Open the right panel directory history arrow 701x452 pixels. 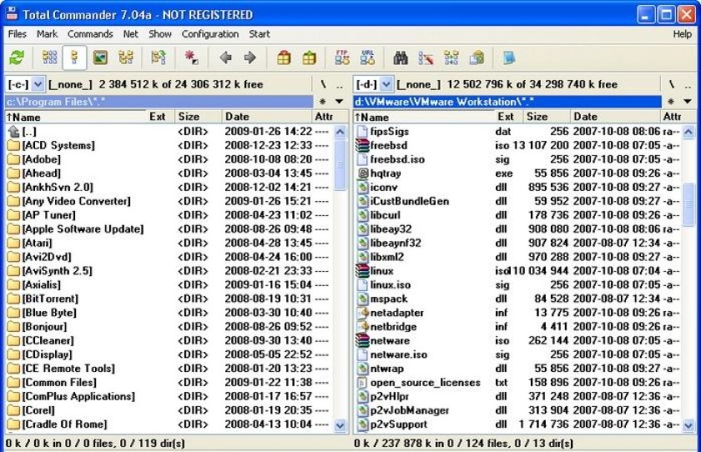pyautogui.click(x=688, y=102)
